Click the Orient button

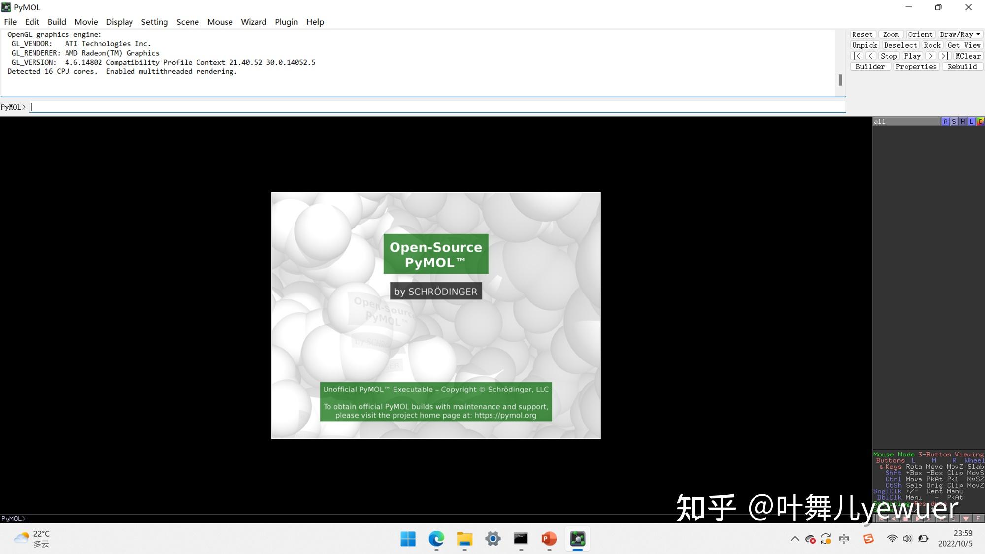(920, 34)
